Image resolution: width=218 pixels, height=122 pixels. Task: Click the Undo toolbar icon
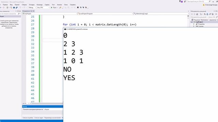pos(20,7)
